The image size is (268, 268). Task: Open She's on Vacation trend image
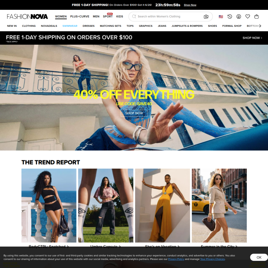162,205
